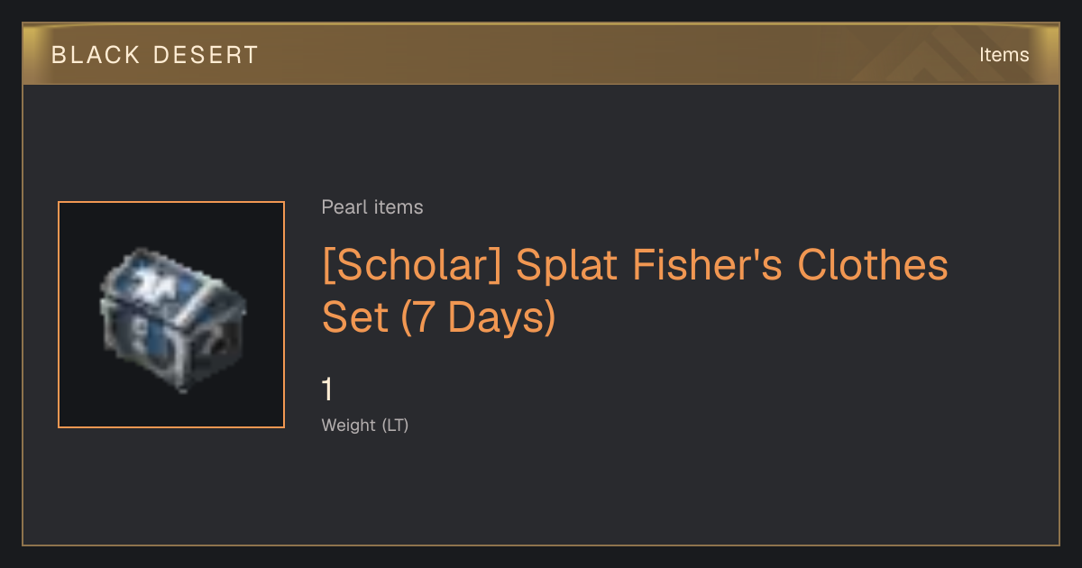Open the Items link in header
This screenshot has height=568, width=1082.
pos(1004,55)
